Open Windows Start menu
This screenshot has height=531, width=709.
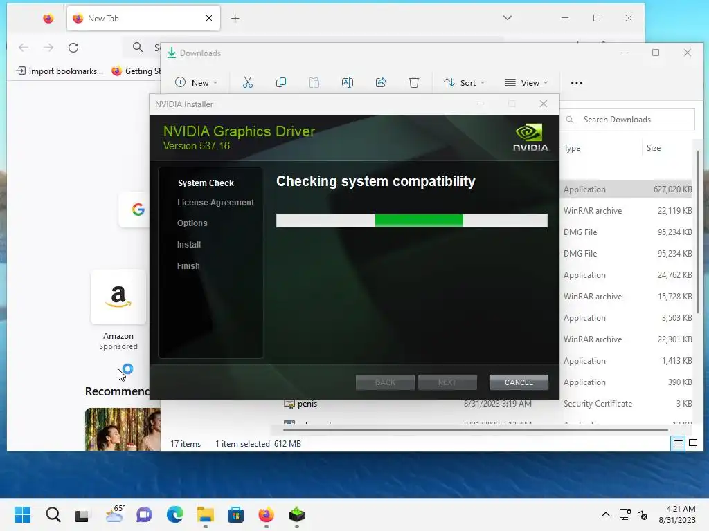(23, 514)
